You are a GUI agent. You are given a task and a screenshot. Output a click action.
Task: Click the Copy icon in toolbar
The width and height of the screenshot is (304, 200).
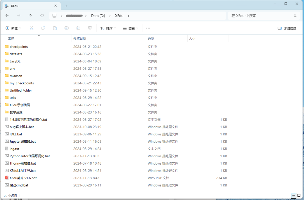coord(43,28)
